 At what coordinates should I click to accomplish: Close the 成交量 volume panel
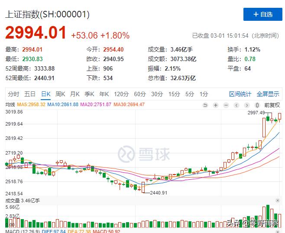pyautogui.click(x=277, y=201)
